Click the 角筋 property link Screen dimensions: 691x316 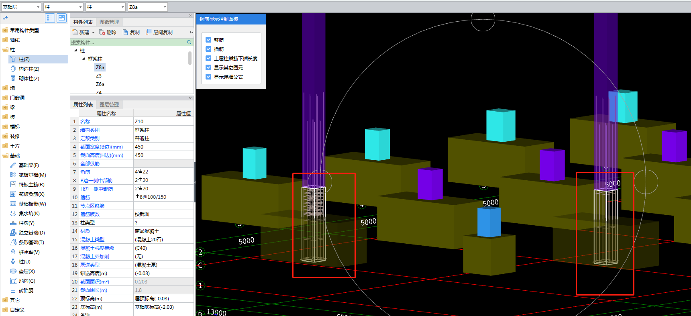85,172
